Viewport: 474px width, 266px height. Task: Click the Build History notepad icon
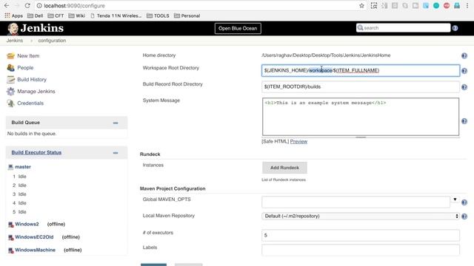(10, 79)
